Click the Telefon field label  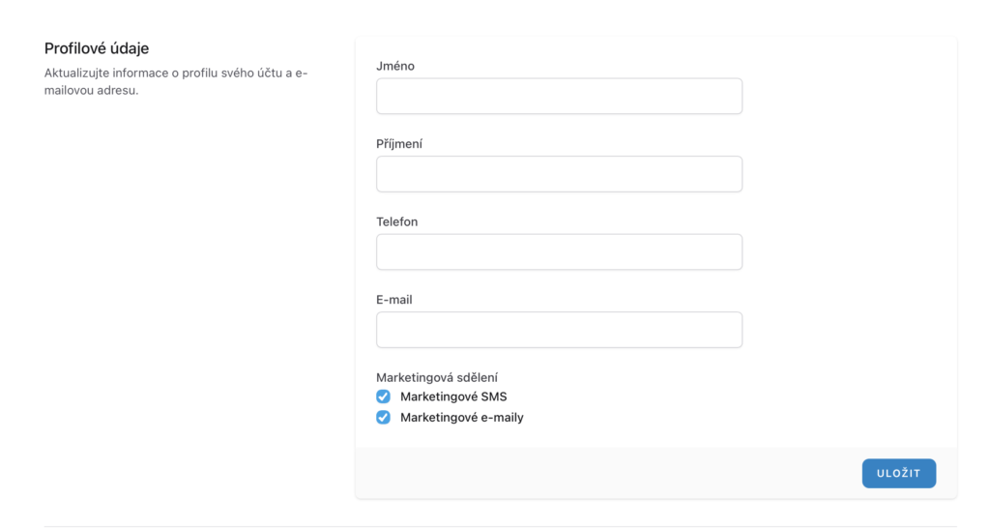tap(397, 221)
